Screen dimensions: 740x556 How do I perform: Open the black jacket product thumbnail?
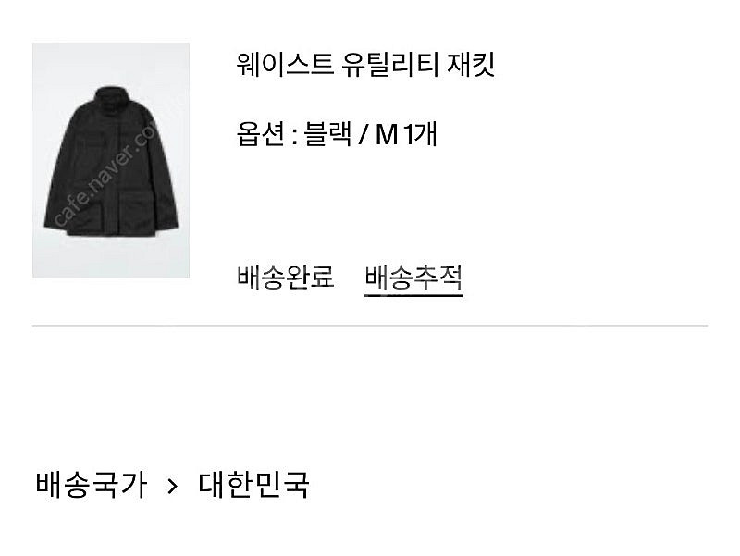[x=111, y=160]
